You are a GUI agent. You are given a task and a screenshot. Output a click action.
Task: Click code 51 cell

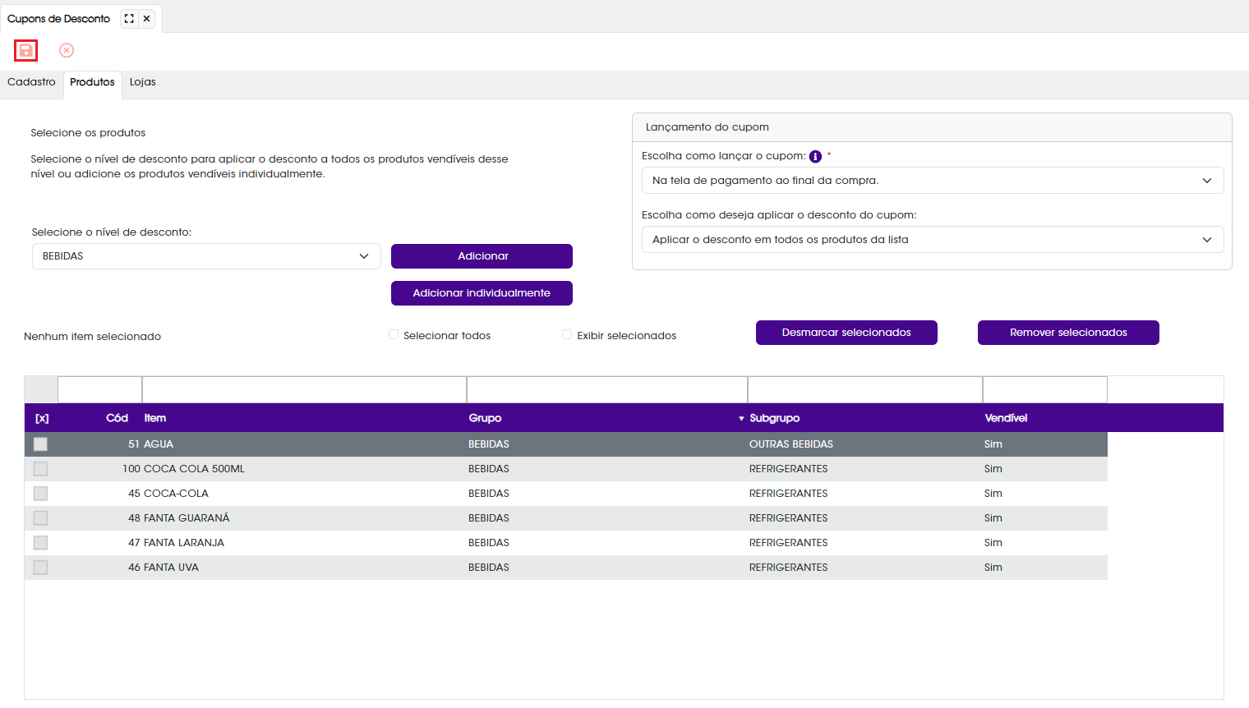click(134, 444)
